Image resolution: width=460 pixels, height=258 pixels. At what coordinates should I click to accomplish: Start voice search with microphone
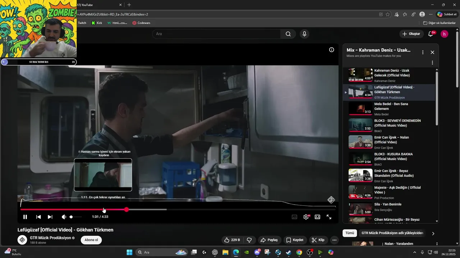pos(304,34)
